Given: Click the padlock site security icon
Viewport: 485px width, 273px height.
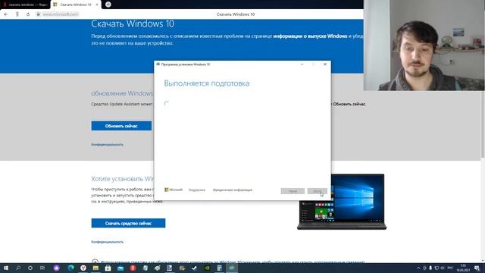Looking at the screenshot, I should coord(39,14).
